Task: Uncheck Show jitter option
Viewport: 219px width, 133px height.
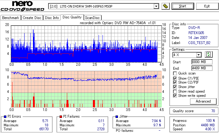Action: pyautogui.click(x=175, y=87)
